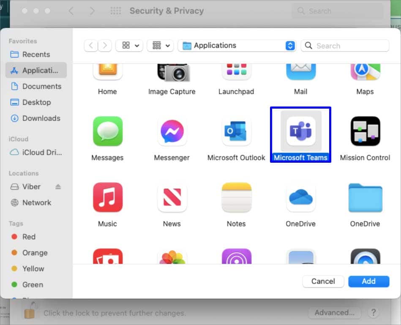Select the Mission Control app icon
401x325 pixels.
pyautogui.click(x=365, y=131)
